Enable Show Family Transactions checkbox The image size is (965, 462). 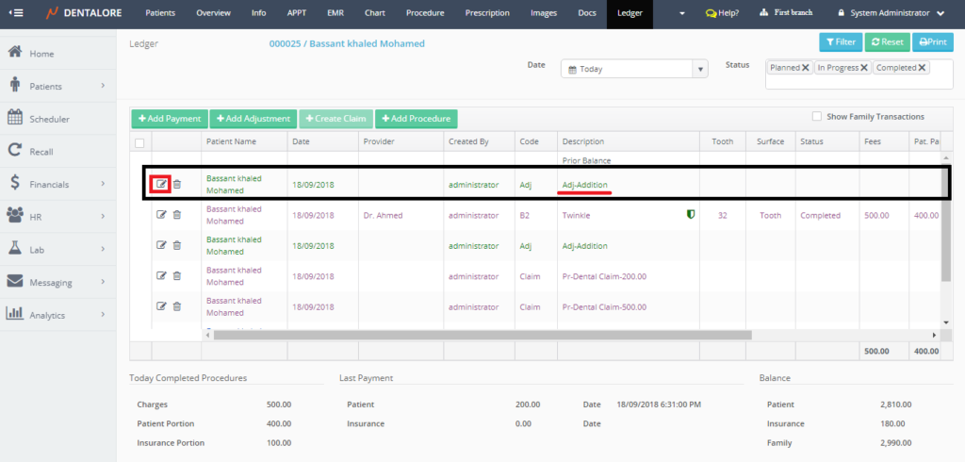click(x=816, y=117)
